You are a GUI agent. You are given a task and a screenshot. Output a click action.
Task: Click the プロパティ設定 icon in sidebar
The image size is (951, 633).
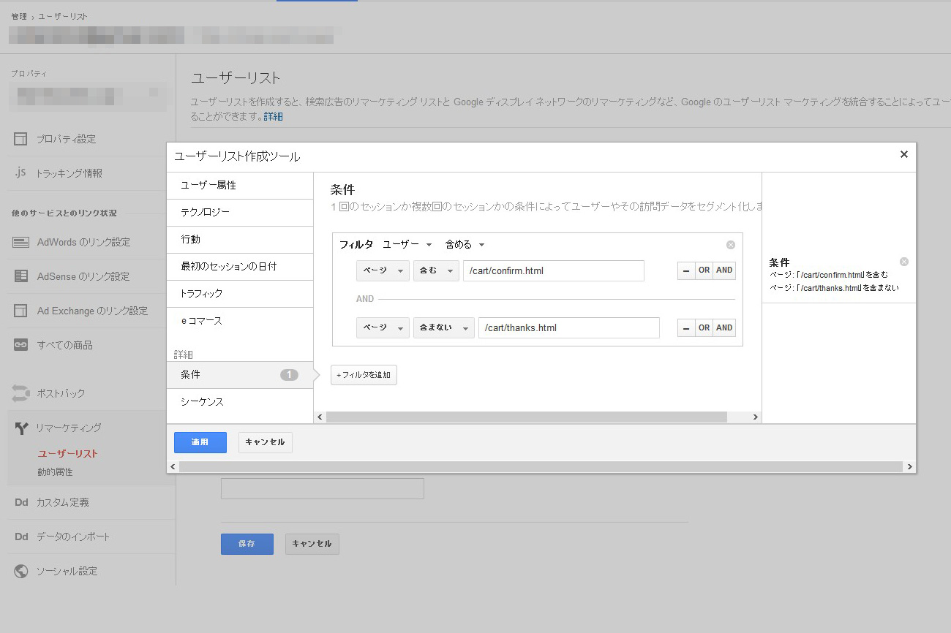pos(21,139)
